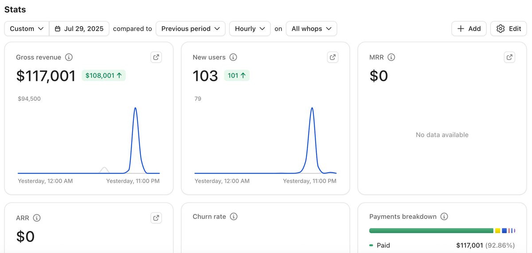Show info icon next to Churn rate
The height and width of the screenshot is (253, 532).
coord(234,217)
